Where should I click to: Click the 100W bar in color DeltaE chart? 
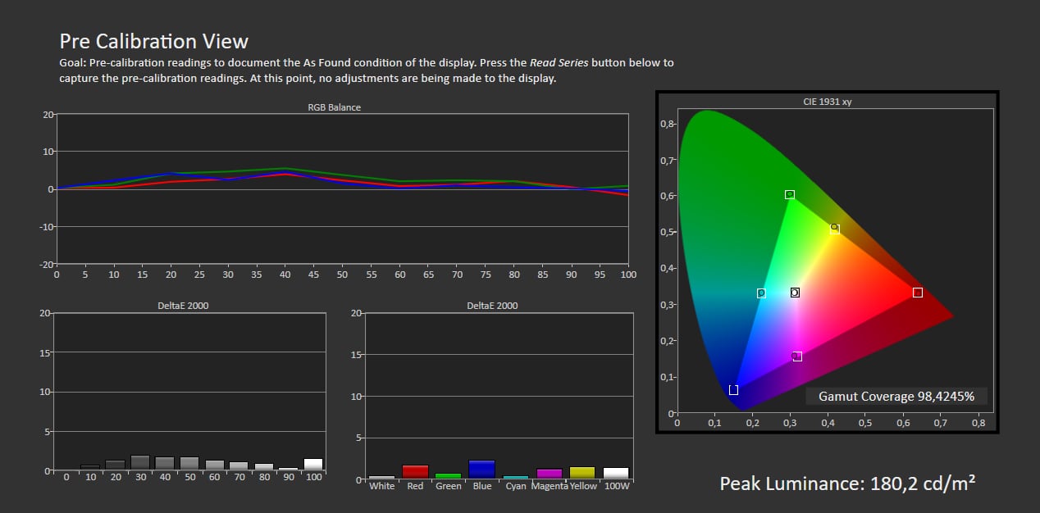616,473
